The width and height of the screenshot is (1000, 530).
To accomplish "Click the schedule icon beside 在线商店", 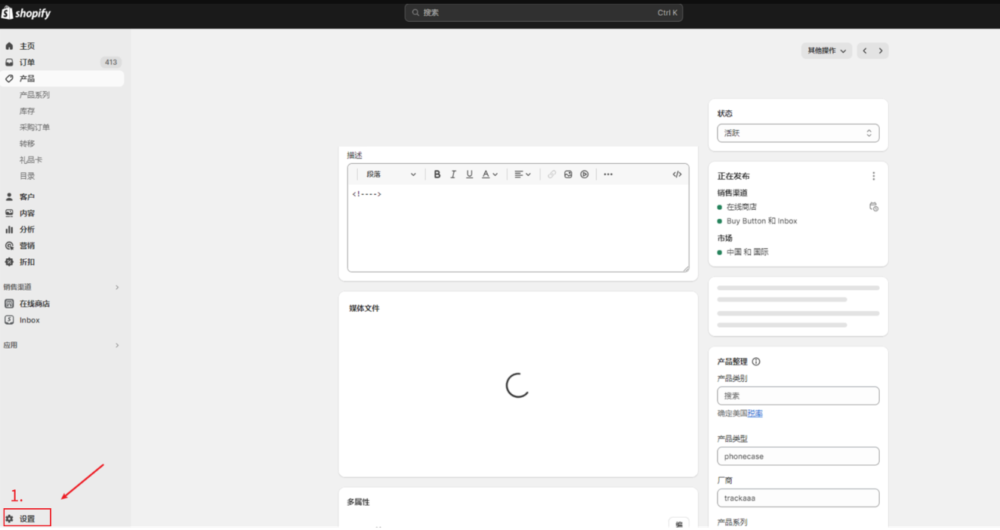I will (874, 207).
